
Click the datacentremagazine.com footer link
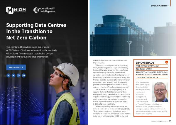coord(159,121)
